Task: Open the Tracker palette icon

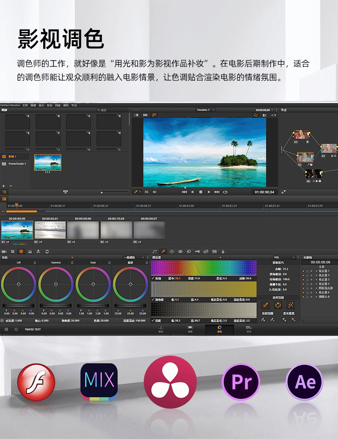Action: coord(181,252)
